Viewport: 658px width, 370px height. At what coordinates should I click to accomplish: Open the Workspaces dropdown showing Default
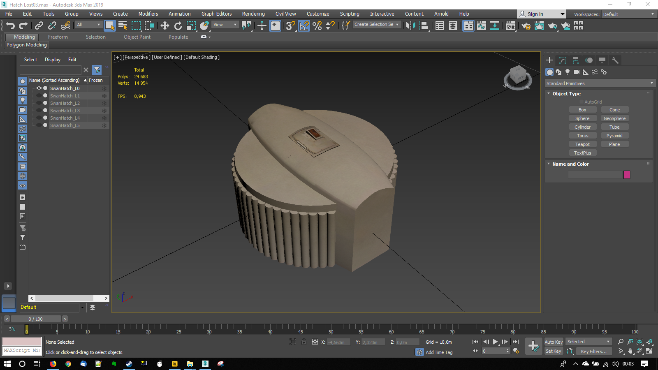(x=628, y=14)
